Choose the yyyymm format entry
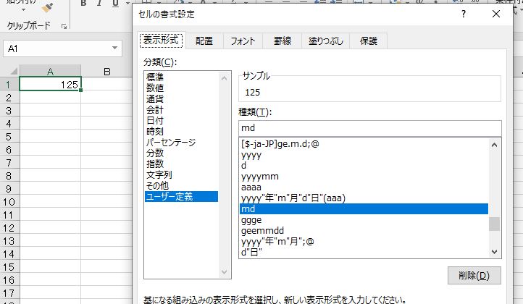The height and width of the screenshot is (304, 523). (x=364, y=177)
